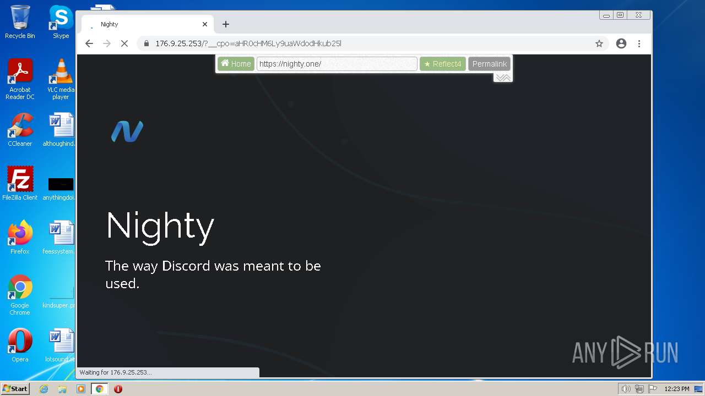Open Chrome profile account icon

coord(621,43)
